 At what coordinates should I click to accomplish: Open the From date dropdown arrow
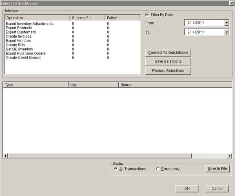pyautogui.click(x=226, y=23)
